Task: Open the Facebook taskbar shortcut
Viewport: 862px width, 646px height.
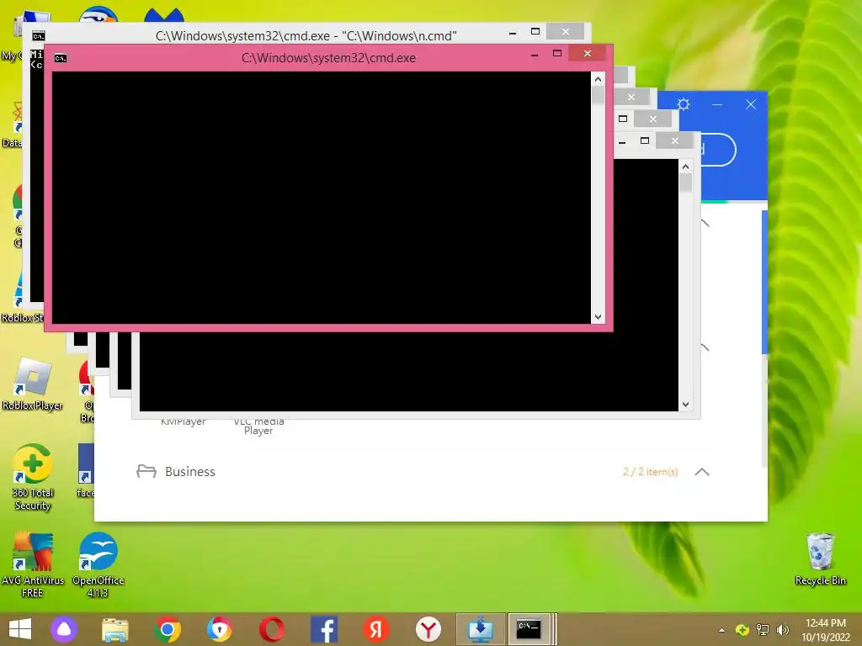Action: (x=324, y=629)
